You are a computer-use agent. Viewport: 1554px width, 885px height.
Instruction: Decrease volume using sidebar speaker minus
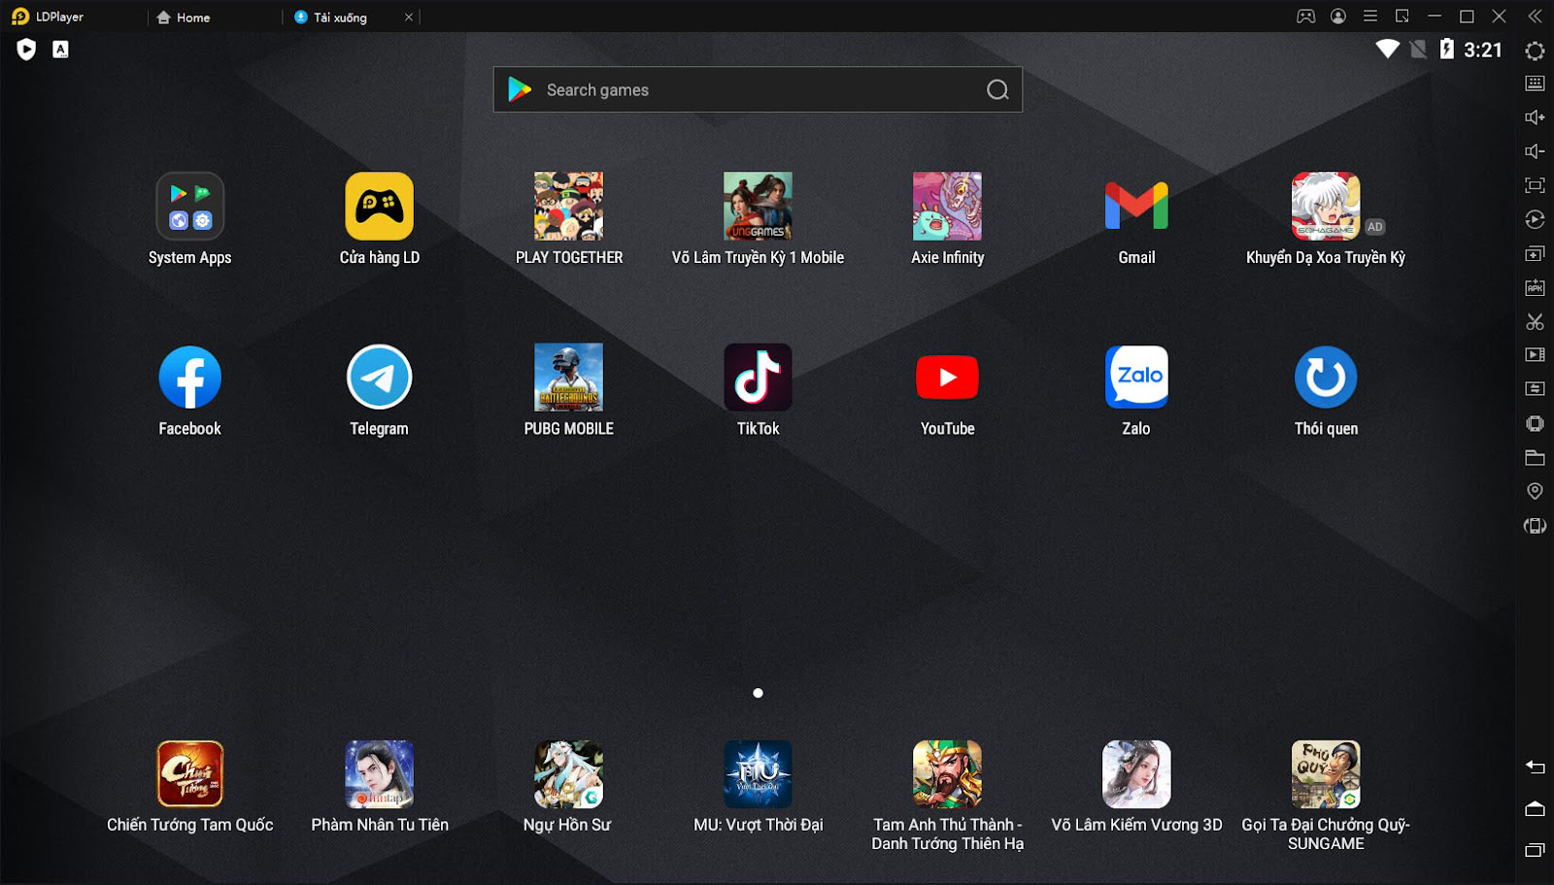tap(1535, 151)
